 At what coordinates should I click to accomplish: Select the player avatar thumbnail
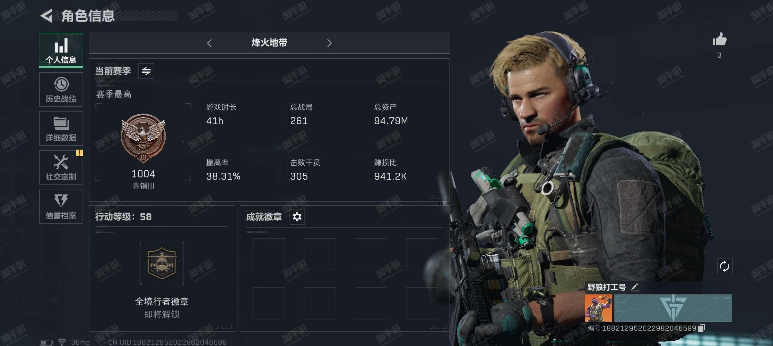click(x=598, y=308)
